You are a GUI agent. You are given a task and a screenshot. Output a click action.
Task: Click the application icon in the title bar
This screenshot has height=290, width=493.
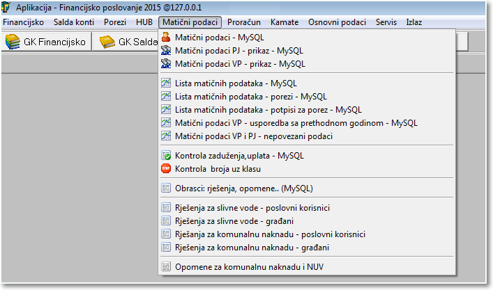8,8
